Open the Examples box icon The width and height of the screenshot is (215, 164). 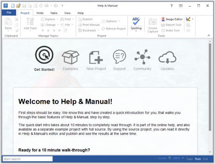(x=70, y=57)
